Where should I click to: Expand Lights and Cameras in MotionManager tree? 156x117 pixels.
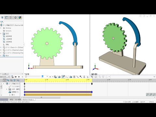[x=7, y=89]
